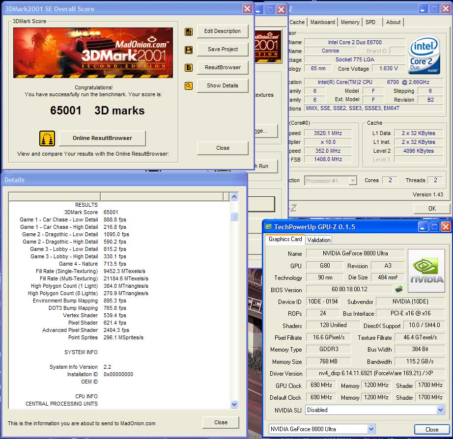Click the CPU-Z Rated FSB value

point(328,159)
